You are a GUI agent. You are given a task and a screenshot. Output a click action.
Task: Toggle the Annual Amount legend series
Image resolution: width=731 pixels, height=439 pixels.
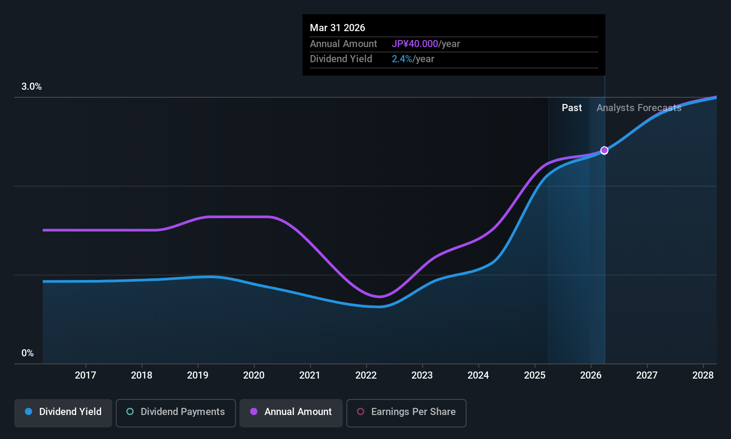tap(291, 413)
